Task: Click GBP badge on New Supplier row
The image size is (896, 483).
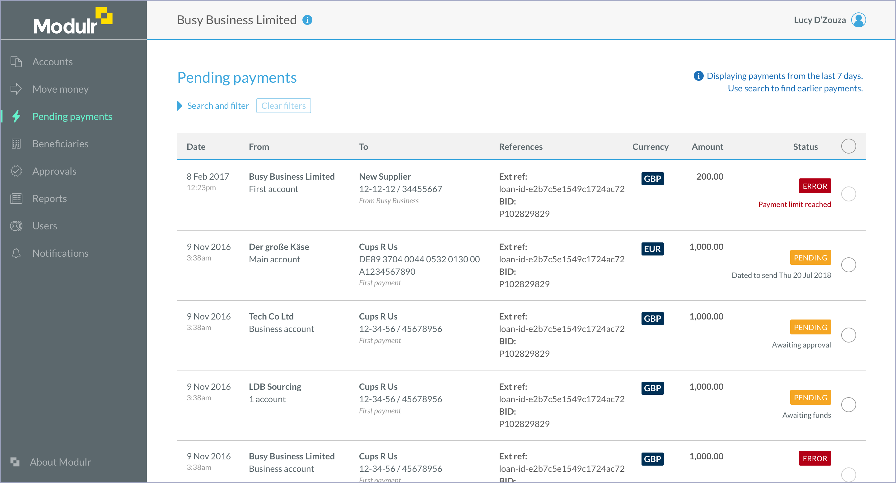Action: pos(652,179)
